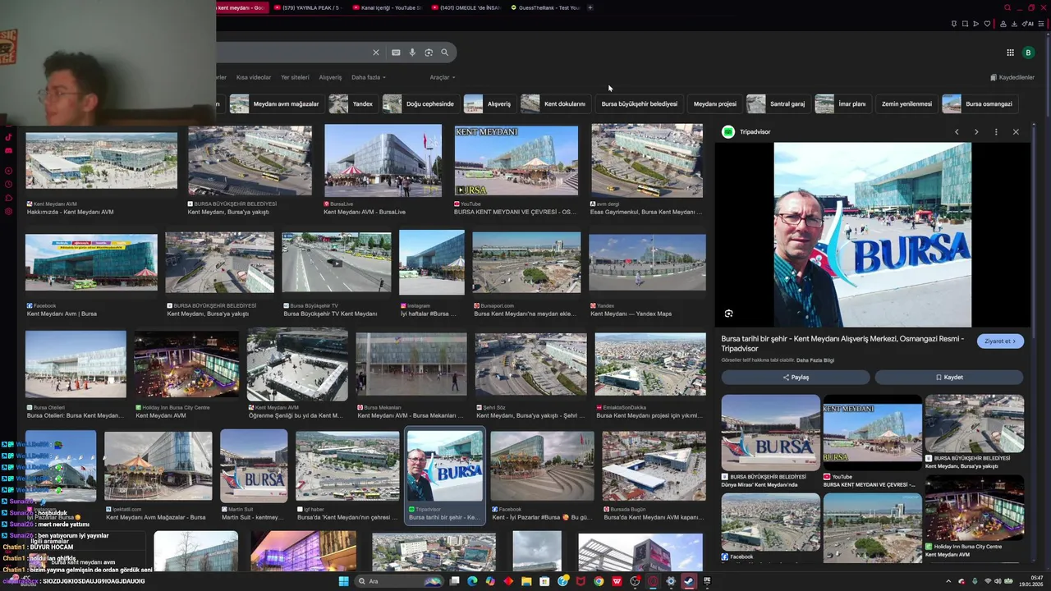Open 'Kent Meydanı — Yandex Maps' image result
This screenshot has height=591, width=1051.
click(647, 263)
